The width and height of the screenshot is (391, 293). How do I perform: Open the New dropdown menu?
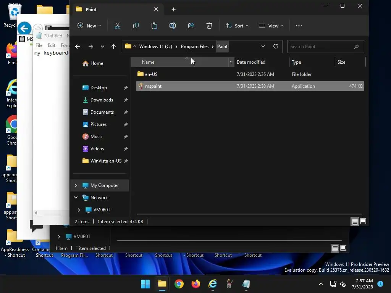pyautogui.click(x=89, y=26)
